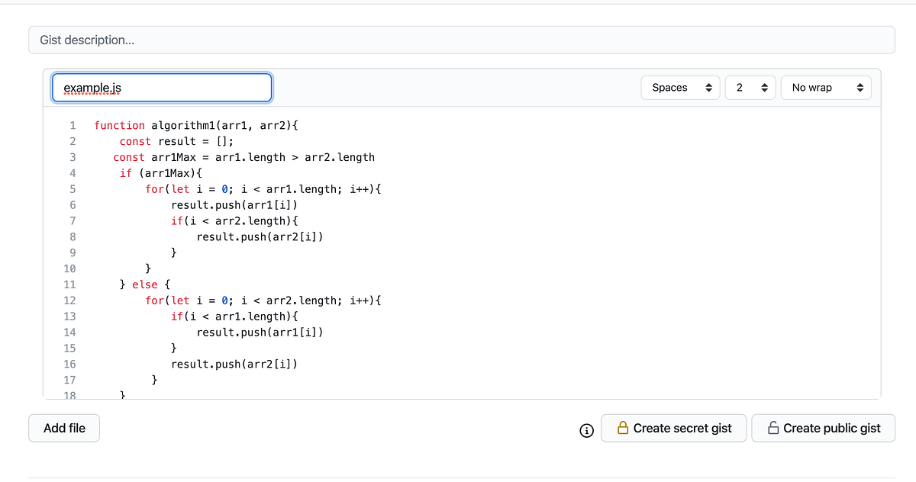Click the else keyword on line 11
Image resolution: width=916 pixels, height=482 pixels.
[x=145, y=284]
